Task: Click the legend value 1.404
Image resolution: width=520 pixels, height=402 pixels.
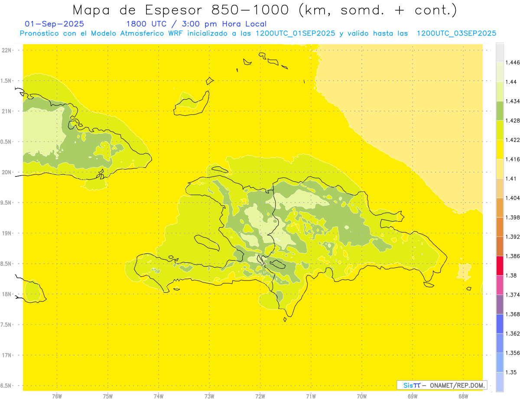Action: (x=512, y=198)
